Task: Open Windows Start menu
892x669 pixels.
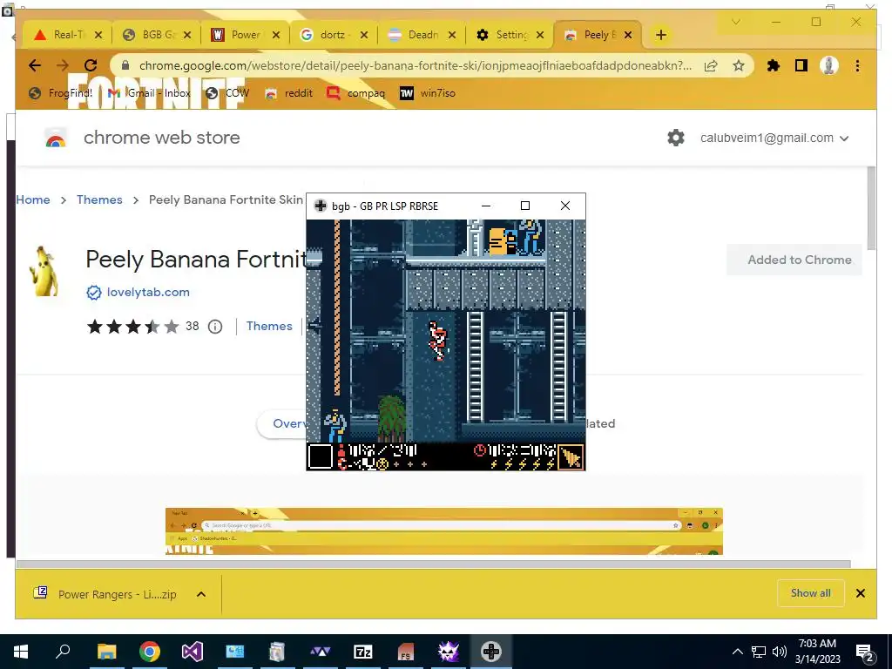Action: (x=21, y=652)
